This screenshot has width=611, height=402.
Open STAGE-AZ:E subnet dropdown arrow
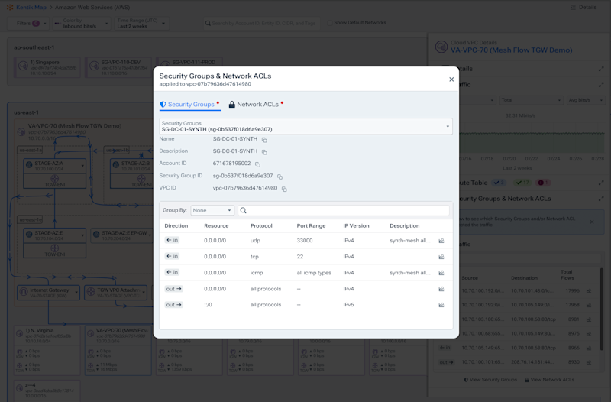coord(82,235)
